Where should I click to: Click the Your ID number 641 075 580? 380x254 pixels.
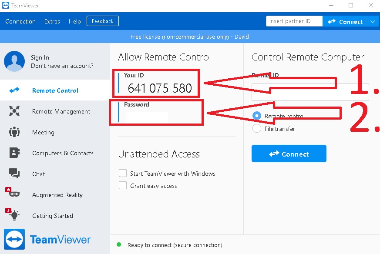click(160, 88)
